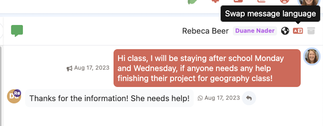Click the left panel scrollbar
The height and width of the screenshot is (126, 323).
click(1, 84)
